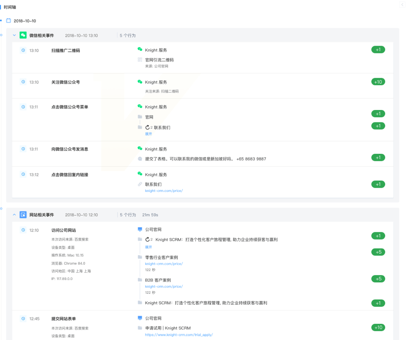Click the clock icon for 向微信公众号发消息 row

(x=23, y=149)
